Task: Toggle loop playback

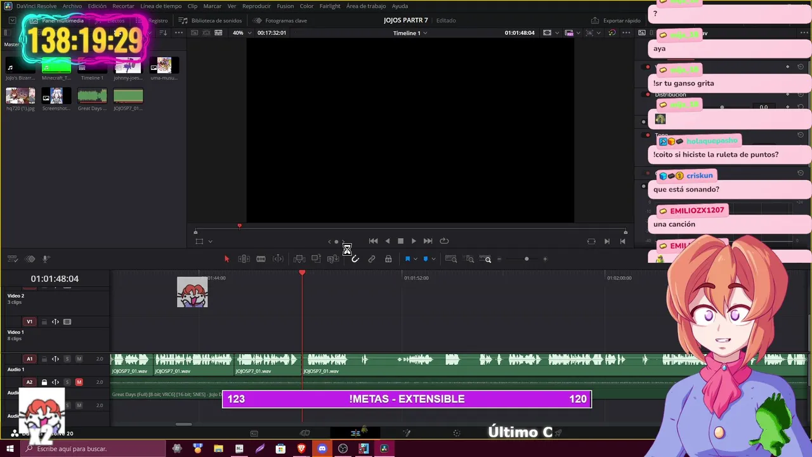Action: [x=444, y=241]
